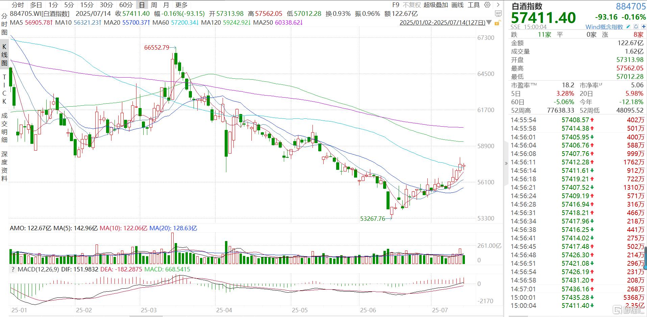
Task: Open the 分时图 sidebar view
Action: point(4,24)
